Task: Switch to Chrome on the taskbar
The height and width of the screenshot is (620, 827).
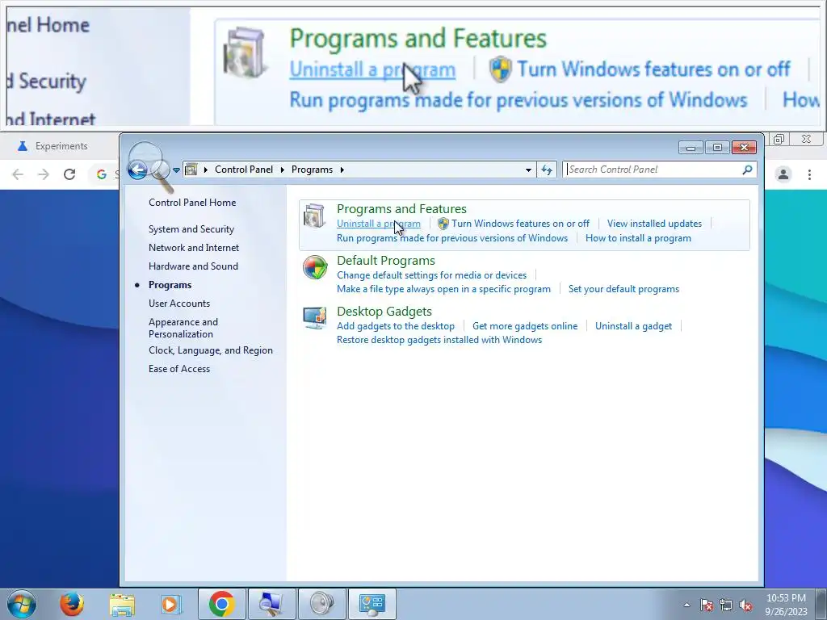Action: point(221,604)
